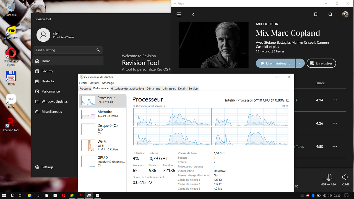Select Home in Revision Tool sidebar

(68, 61)
